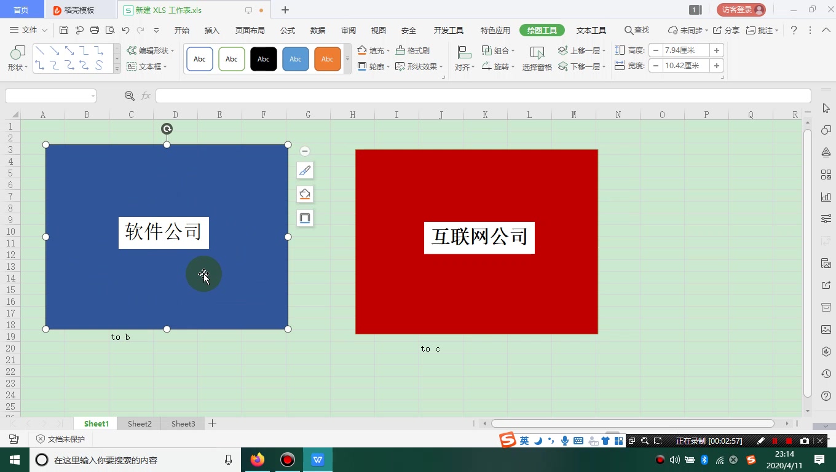Image resolution: width=836 pixels, height=472 pixels.
Task: Open 填充 fill dropdown
Action: point(373,50)
